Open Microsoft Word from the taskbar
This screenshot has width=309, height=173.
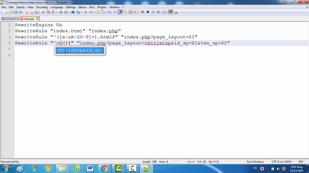90,169
